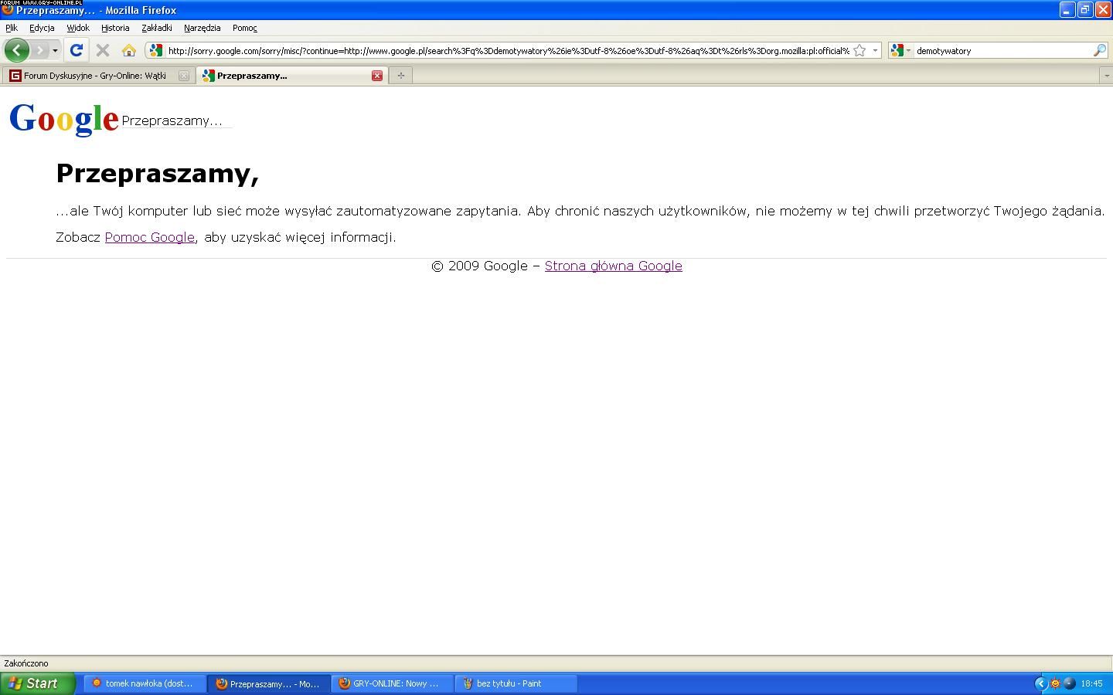Open the Plik menu
1113x695 pixels.
click(x=12, y=28)
